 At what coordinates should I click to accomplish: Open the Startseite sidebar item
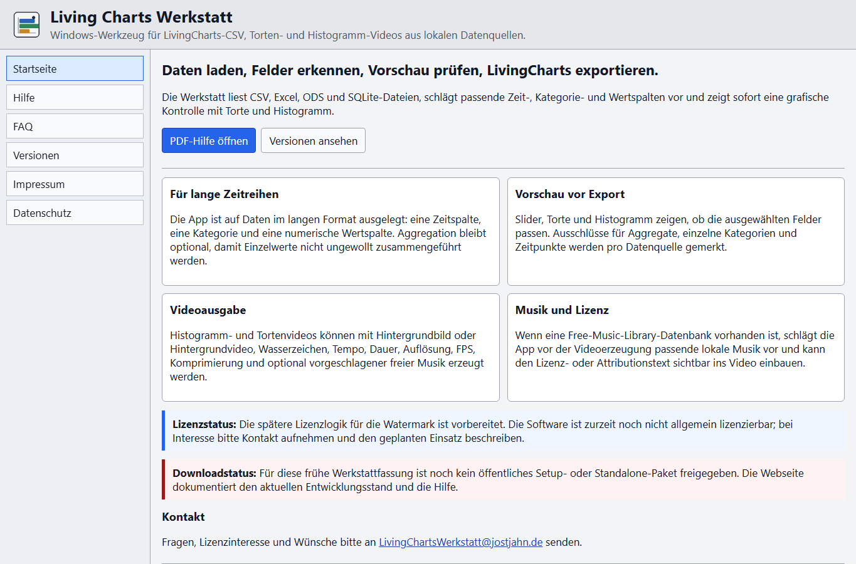75,68
